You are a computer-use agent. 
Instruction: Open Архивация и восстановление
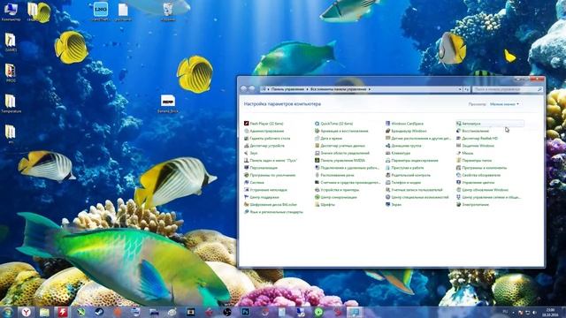click(341, 132)
